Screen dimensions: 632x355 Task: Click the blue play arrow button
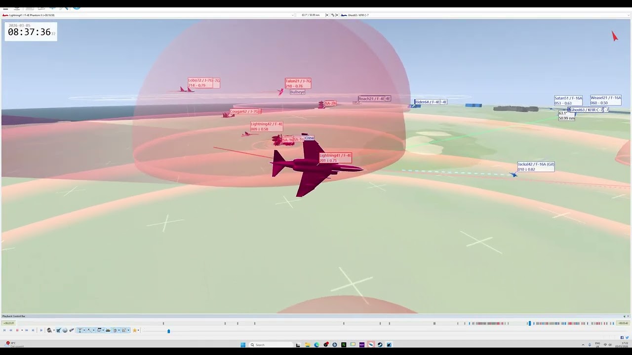(41, 330)
